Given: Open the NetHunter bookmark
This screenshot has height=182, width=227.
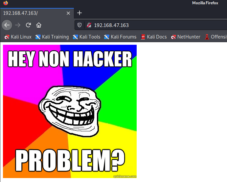Looking at the screenshot, I should tap(186, 37).
